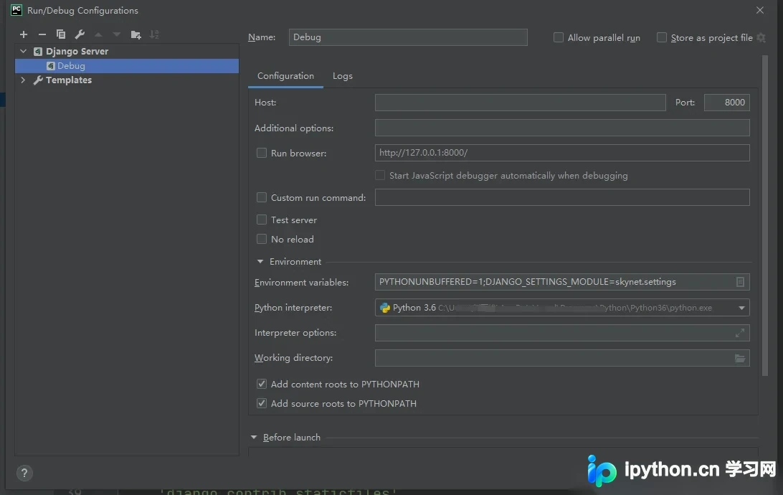Remove the selected configuration with minus icon
This screenshot has width=783, height=495.
pyautogui.click(x=42, y=34)
